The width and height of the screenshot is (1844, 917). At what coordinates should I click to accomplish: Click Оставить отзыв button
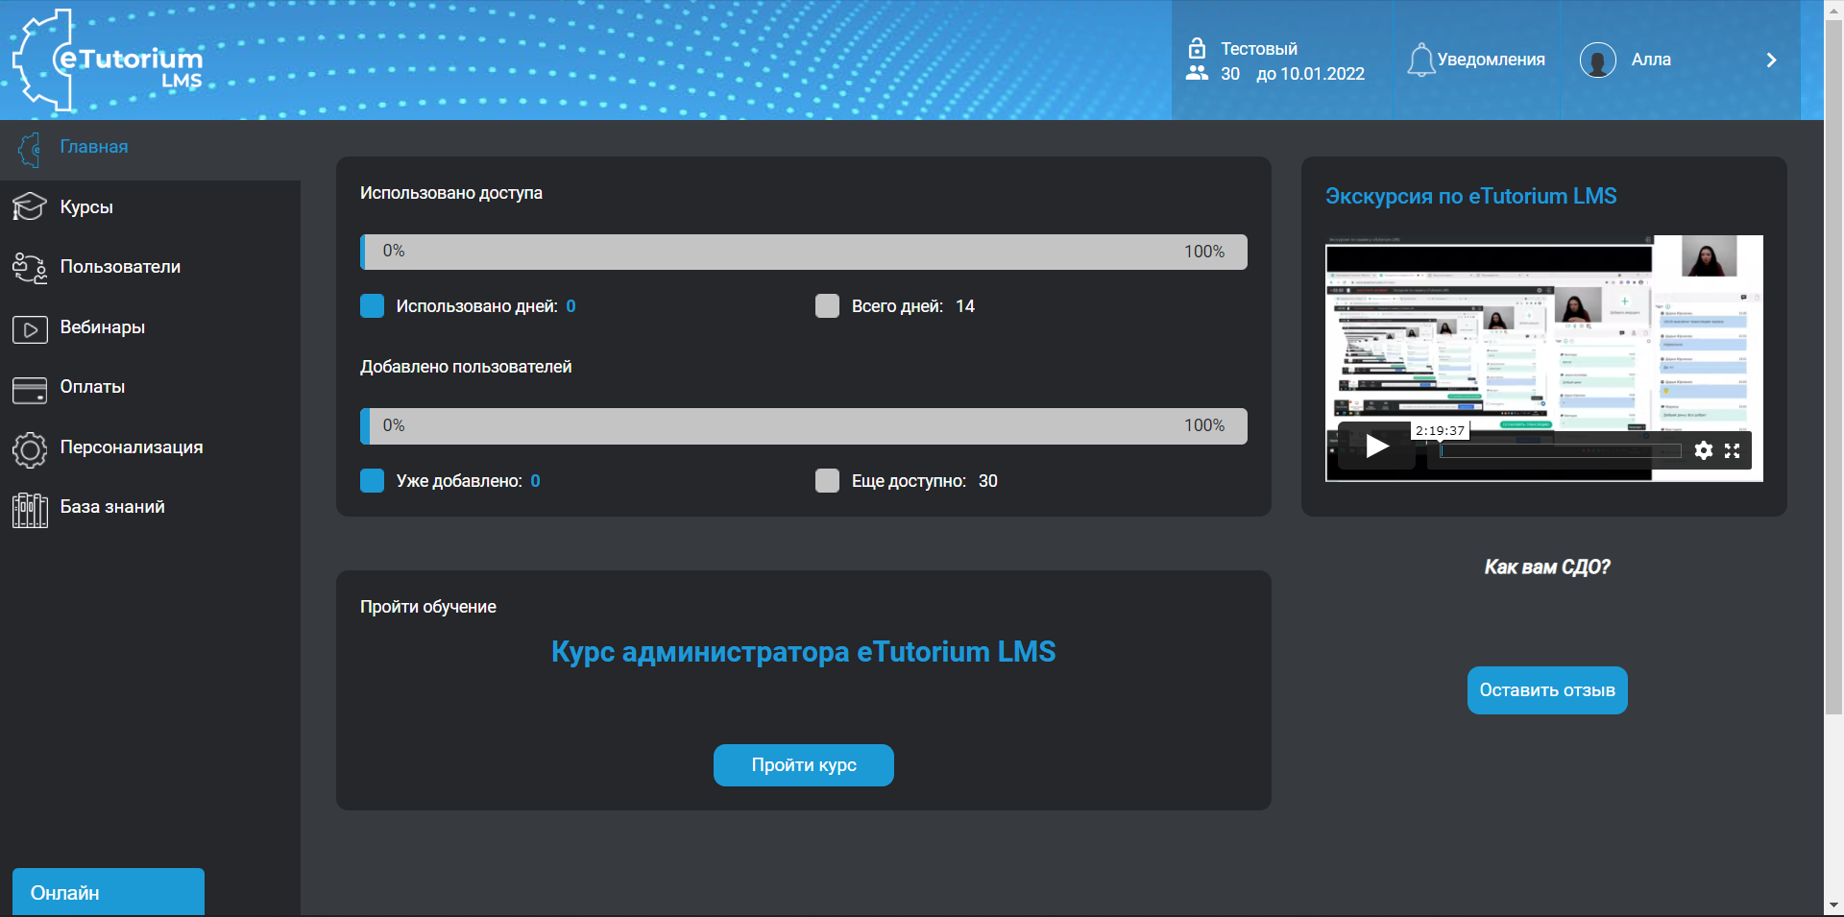tap(1547, 690)
